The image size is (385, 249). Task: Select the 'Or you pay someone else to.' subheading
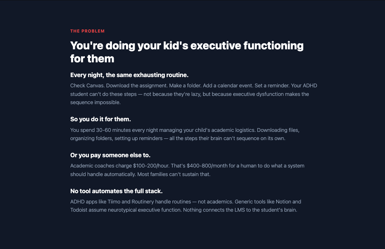coord(110,155)
